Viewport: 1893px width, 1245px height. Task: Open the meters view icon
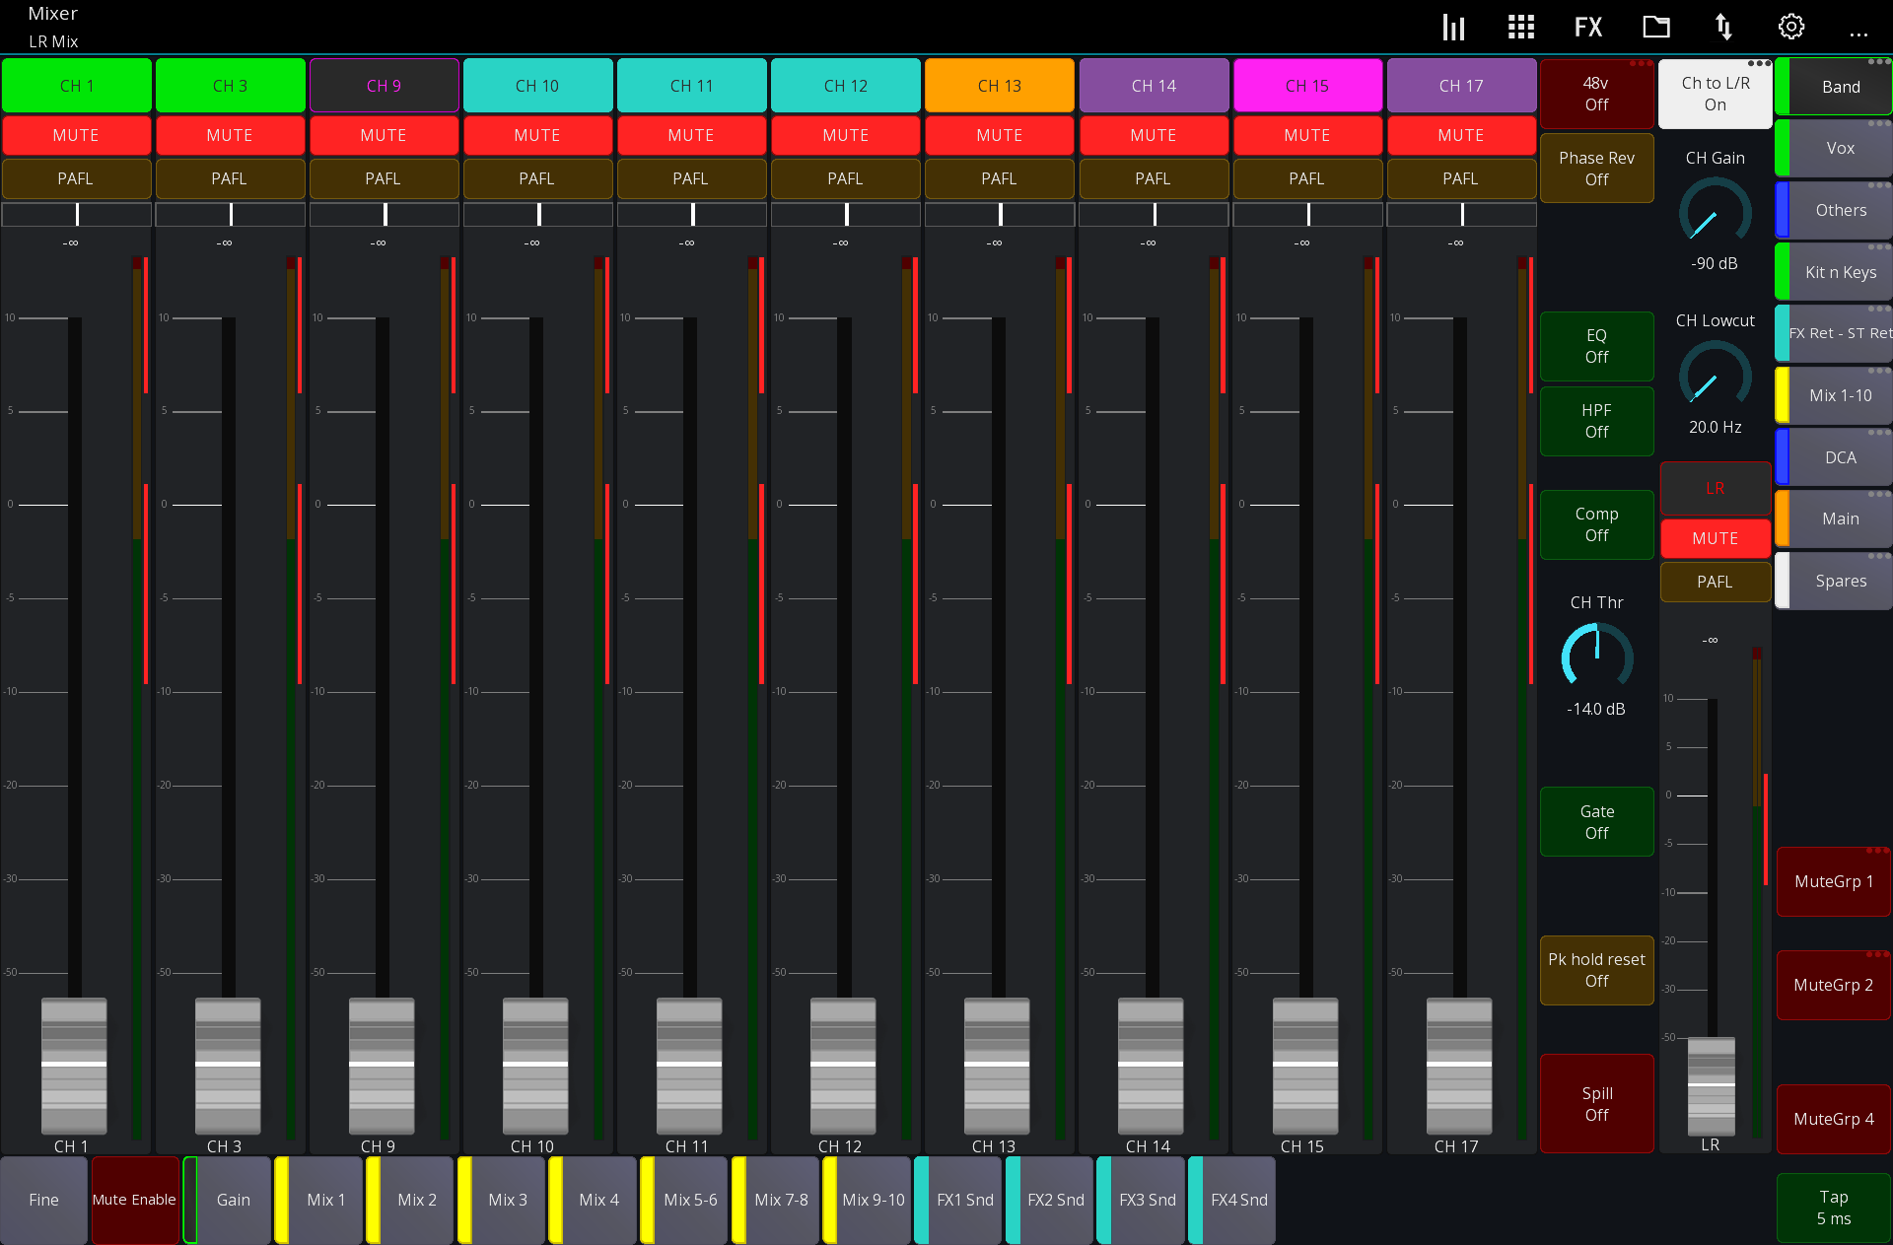(x=1453, y=27)
